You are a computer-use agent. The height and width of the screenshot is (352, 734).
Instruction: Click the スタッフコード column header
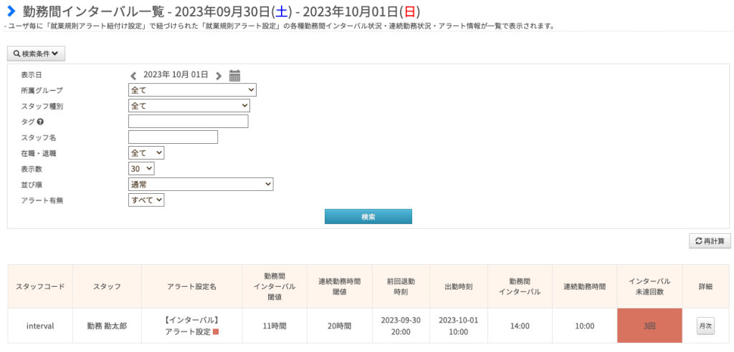tap(40, 287)
